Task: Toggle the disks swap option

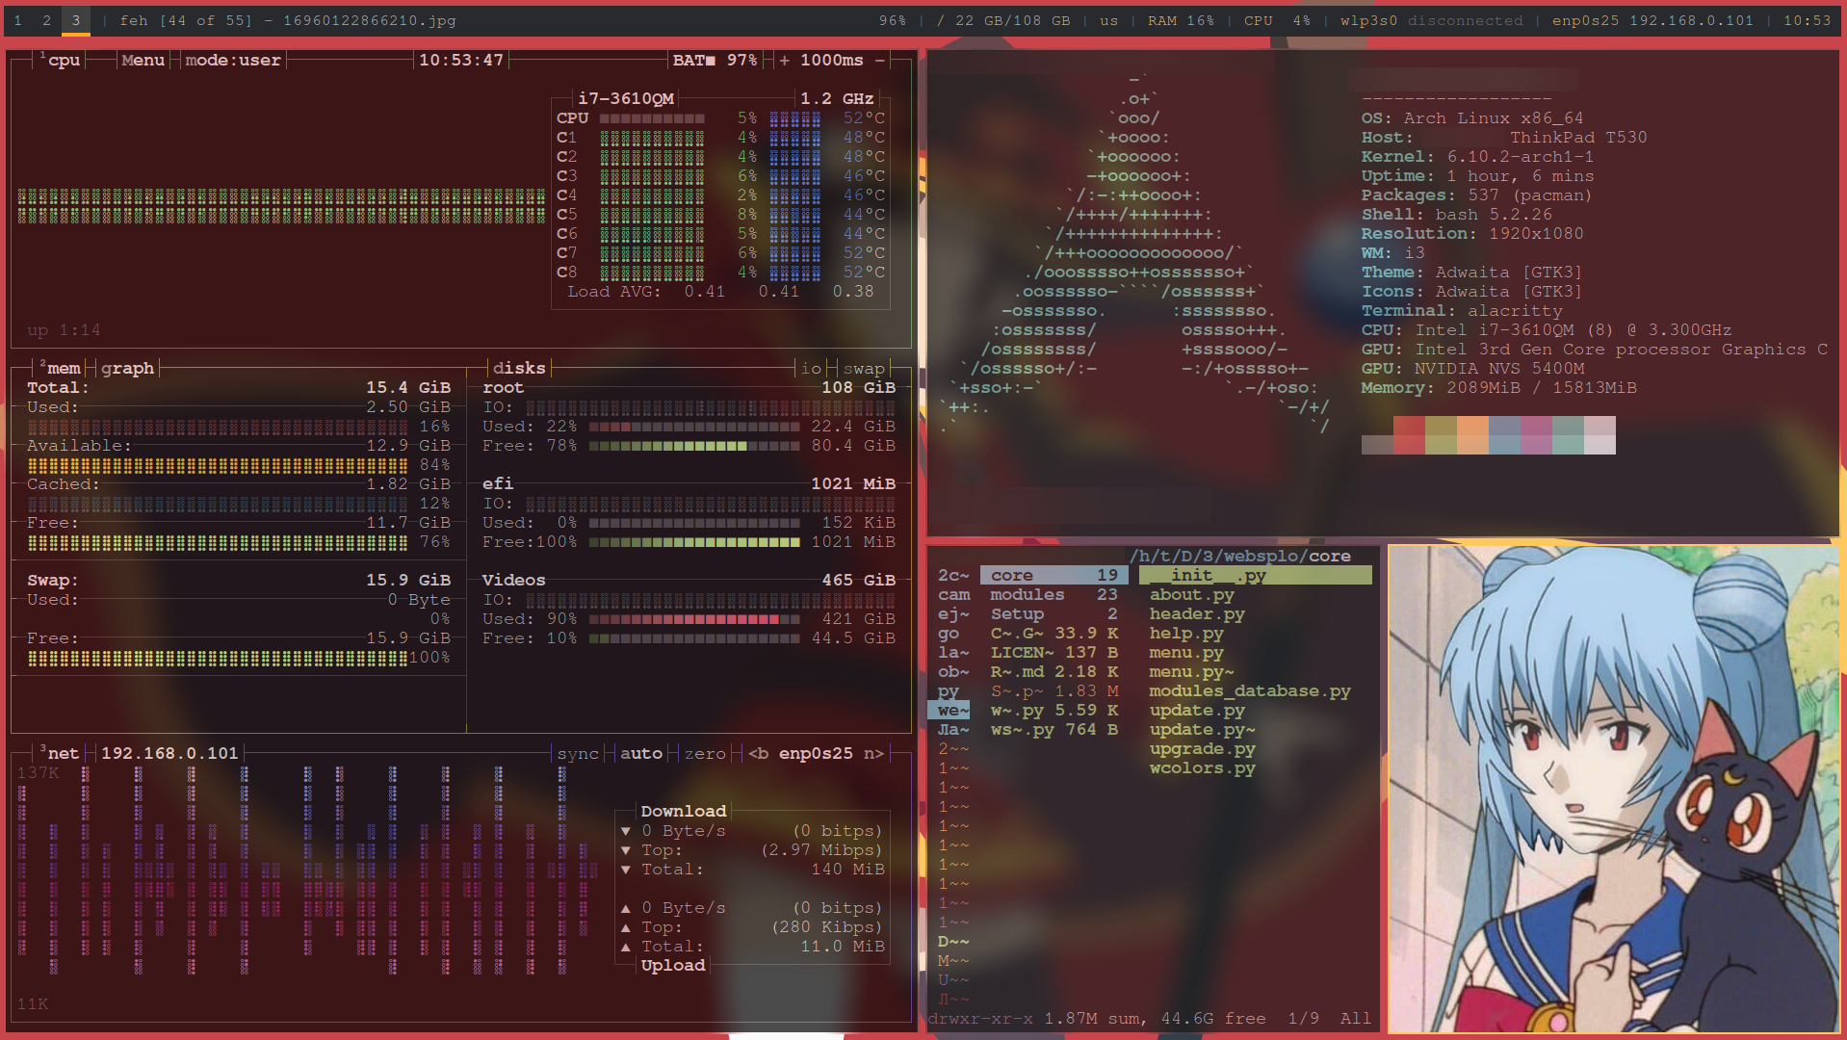Action: click(x=864, y=368)
